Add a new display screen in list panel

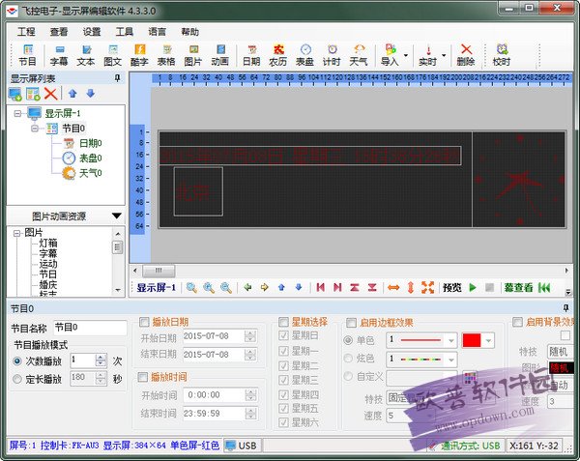(15, 94)
